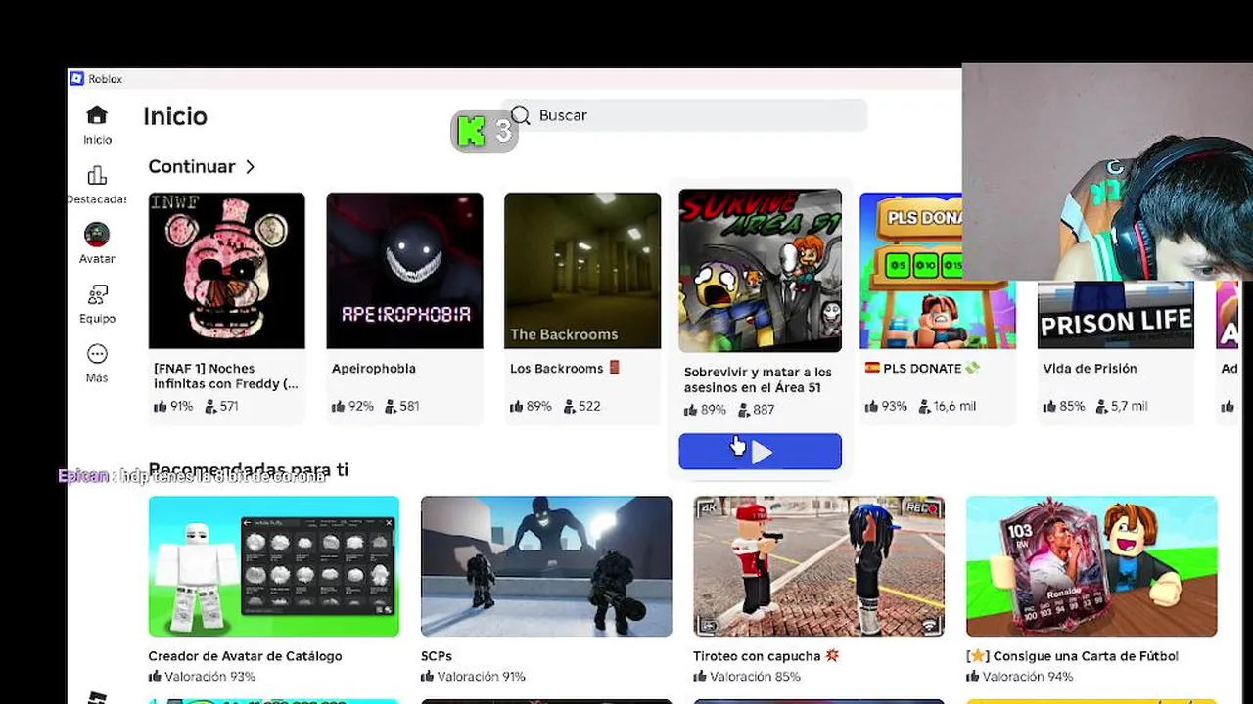Open the Destacadas charts icon
This screenshot has width=1253, height=704.
tap(97, 176)
